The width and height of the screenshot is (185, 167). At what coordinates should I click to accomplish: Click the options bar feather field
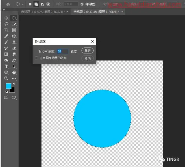pyautogui.click(x=71, y=4)
